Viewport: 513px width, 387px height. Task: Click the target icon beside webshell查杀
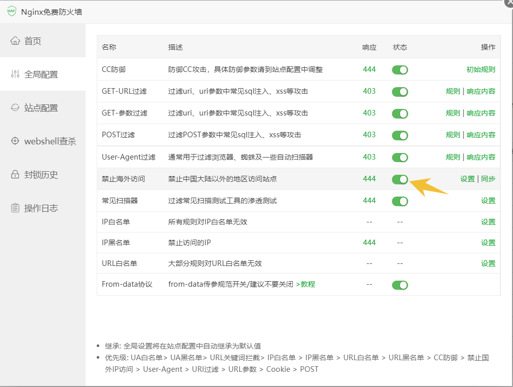(15, 141)
